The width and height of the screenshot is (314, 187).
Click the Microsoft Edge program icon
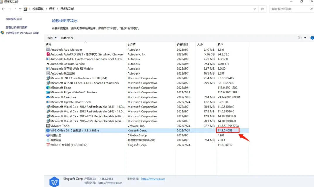click(x=48, y=88)
